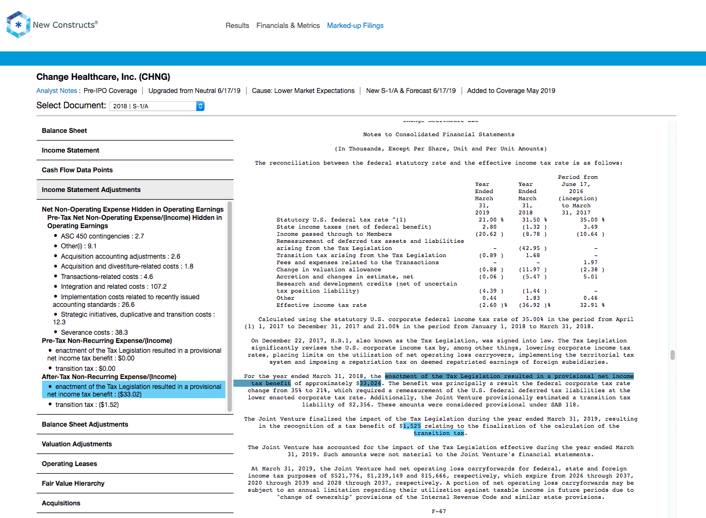Viewport: 706px width, 518px height.
Task: Expand the Balance Sheet section
Action: (135, 131)
